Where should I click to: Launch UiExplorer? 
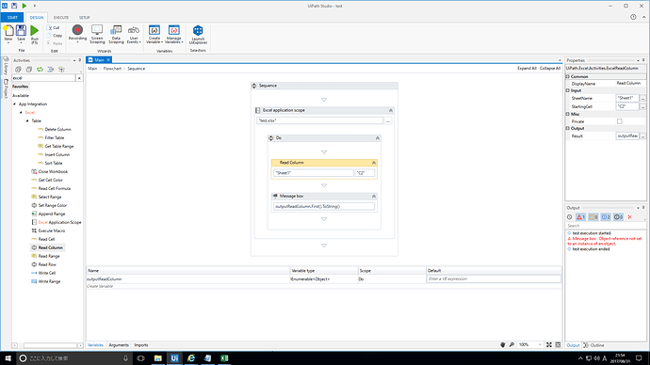(x=198, y=30)
